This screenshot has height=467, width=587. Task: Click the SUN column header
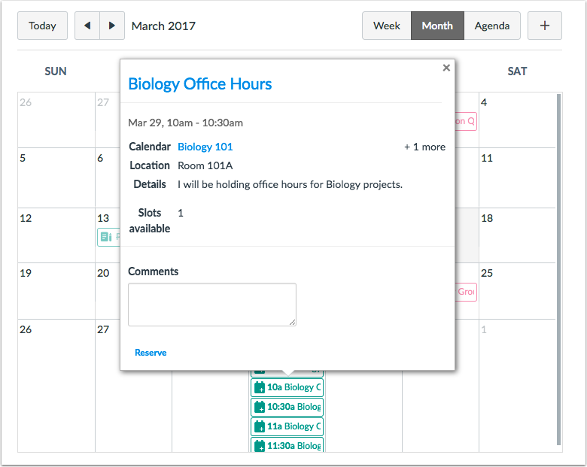coord(56,71)
